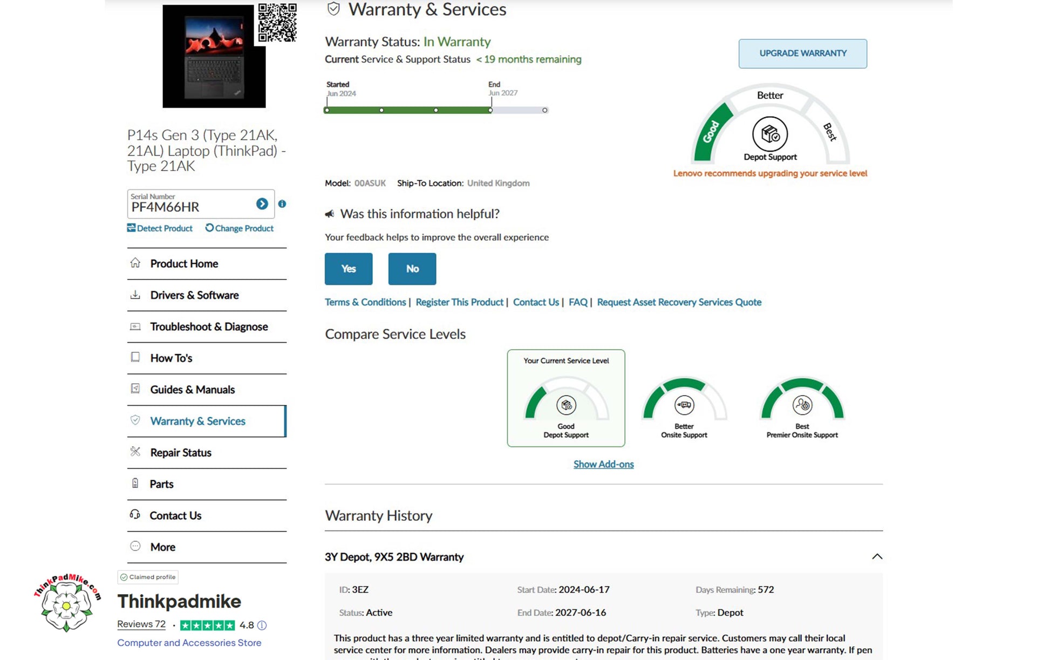Answer No to helpful feedback
Viewport: 1050px width, 660px height.
pyautogui.click(x=412, y=269)
